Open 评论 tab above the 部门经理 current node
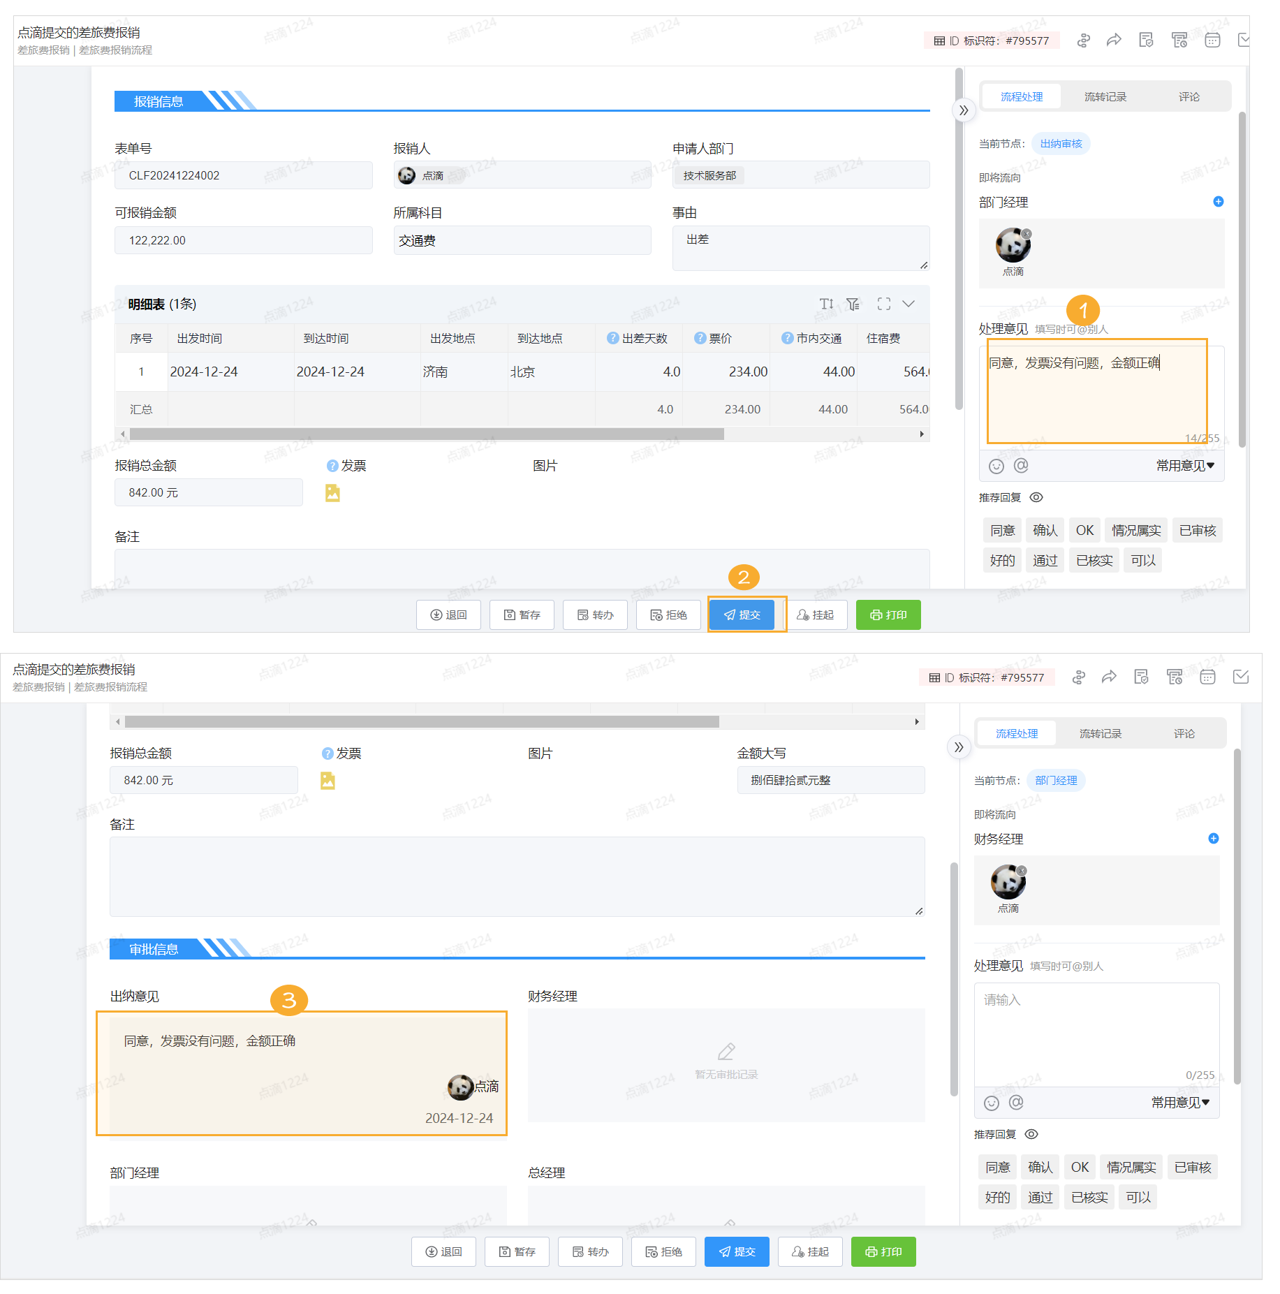The image size is (1280, 1294). 1184,733
